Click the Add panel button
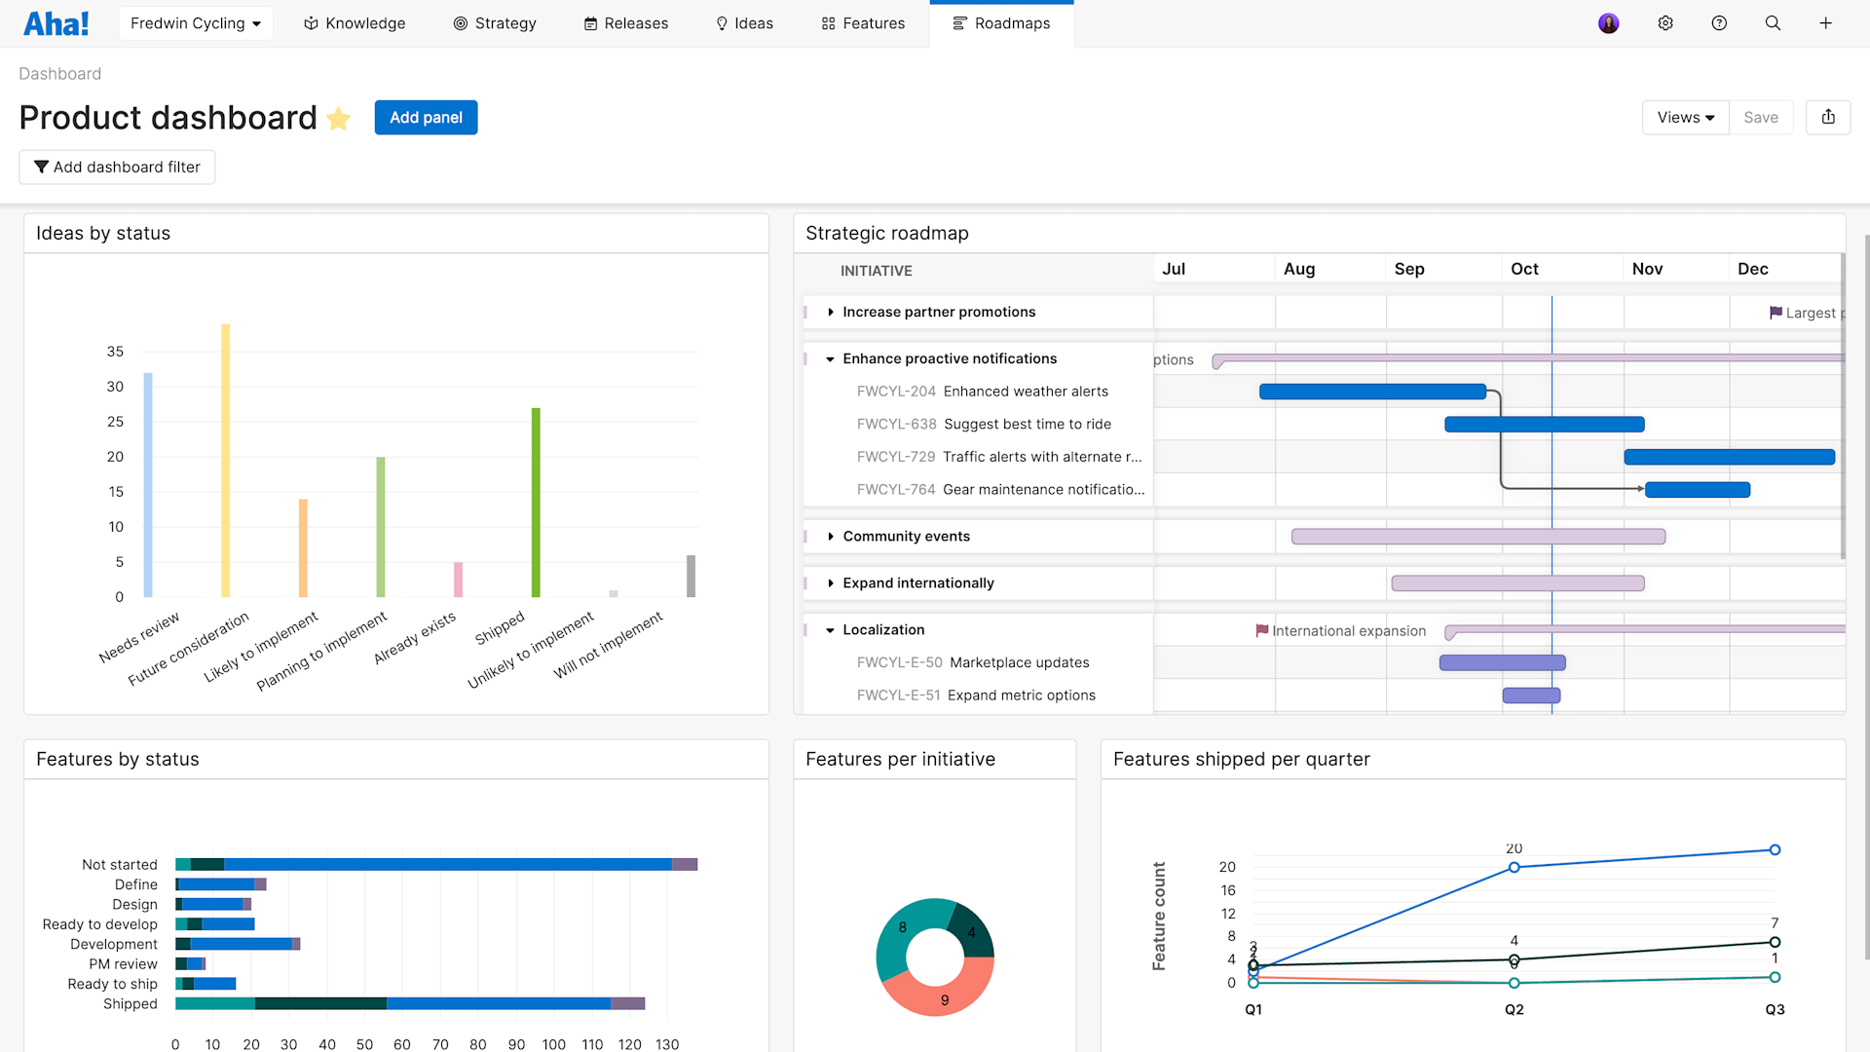The width and height of the screenshot is (1870, 1052). click(x=426, y=117)
